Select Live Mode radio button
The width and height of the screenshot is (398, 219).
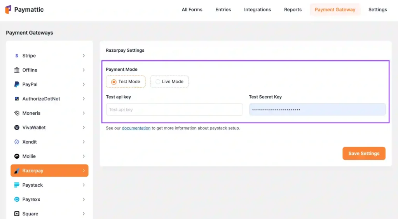coord(158,82)
